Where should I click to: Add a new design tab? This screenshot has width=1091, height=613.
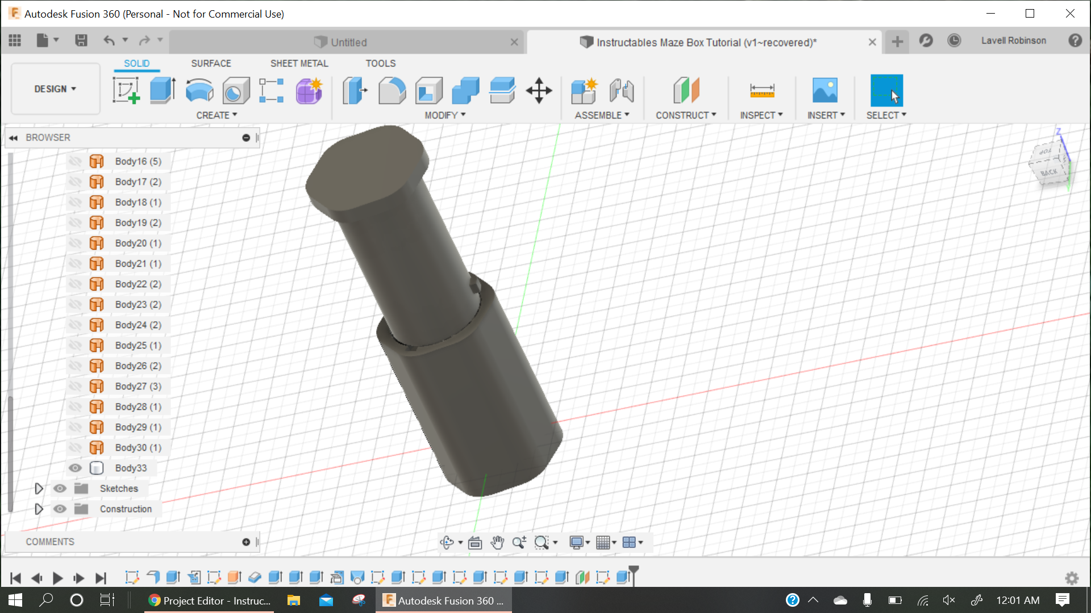[897, 41]
